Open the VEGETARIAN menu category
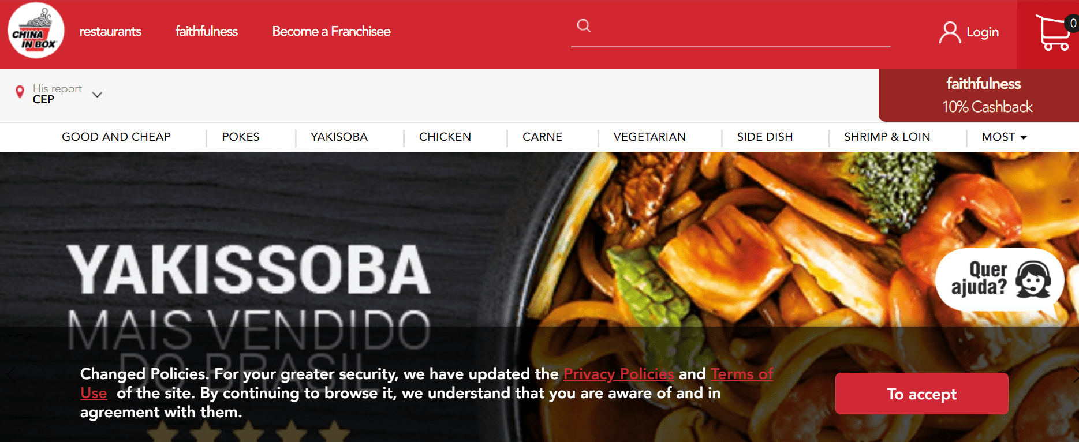This screenshot has height=442, width=1079. pyautogui.click(x=649, y=137)
